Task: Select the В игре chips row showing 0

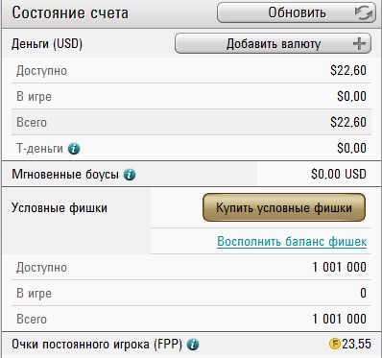Action: coord(191,293)
